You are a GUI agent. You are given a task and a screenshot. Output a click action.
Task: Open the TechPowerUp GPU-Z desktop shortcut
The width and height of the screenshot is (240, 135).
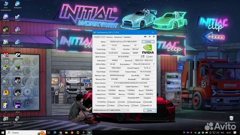[6, 121]
